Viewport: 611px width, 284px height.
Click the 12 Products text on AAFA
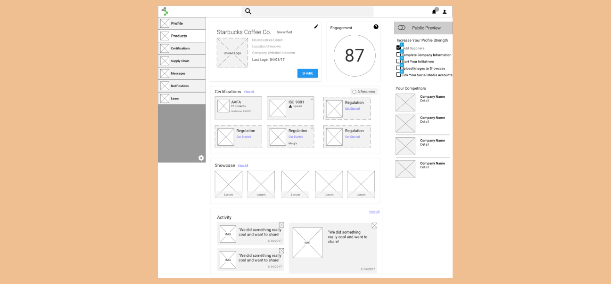[x=238, y=106]
